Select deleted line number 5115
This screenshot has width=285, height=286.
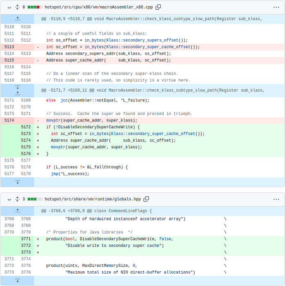pos(9,60)
